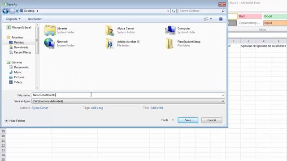The height and width of the screenshot is (161, 287).
Task: Select Libraries in the navigation pane
Action: coord(14,62)
